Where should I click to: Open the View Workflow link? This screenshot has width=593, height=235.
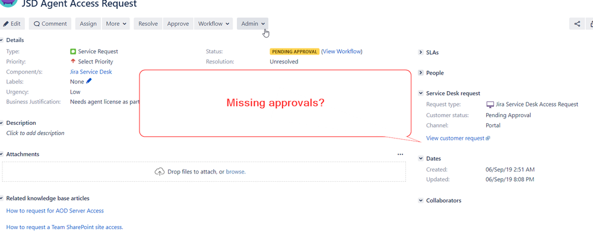(x=341, y=51)
